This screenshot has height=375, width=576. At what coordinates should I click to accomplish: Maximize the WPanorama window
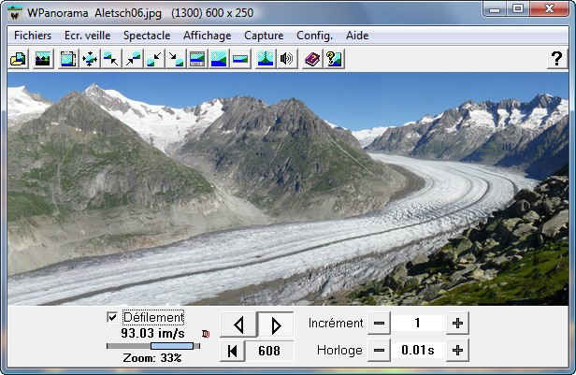pyautogui.click(x=518, y=8)
